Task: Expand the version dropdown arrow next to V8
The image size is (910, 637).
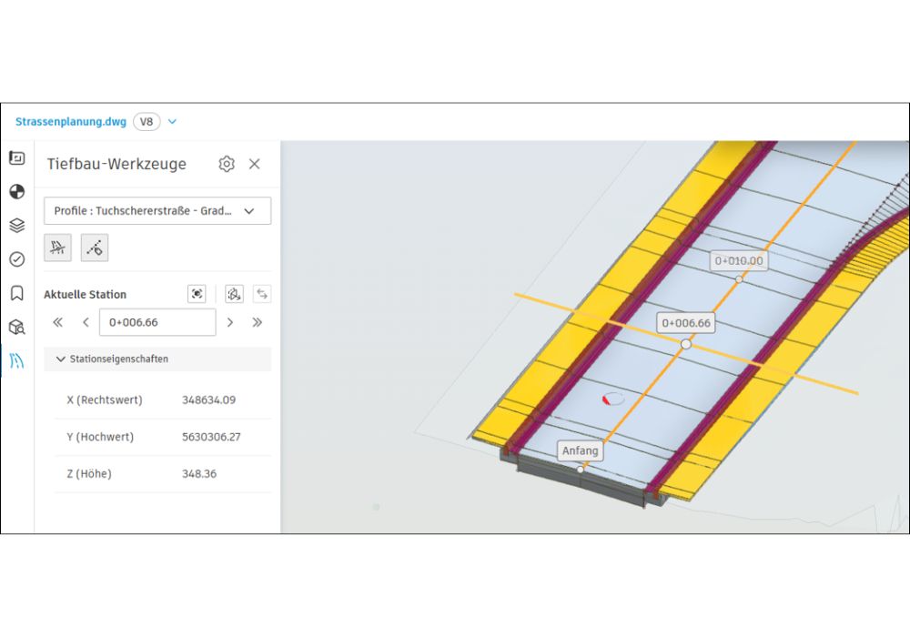Action: [173, 122]
